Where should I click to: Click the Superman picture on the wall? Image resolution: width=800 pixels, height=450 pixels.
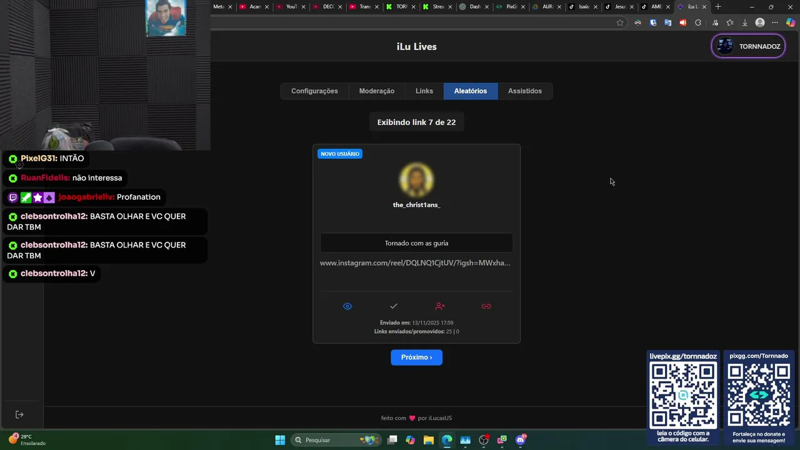pos(166,17)
